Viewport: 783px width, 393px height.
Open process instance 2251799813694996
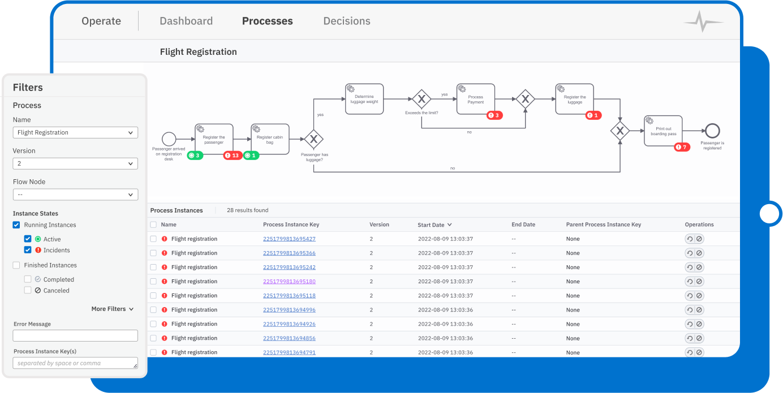pos(289,310)
